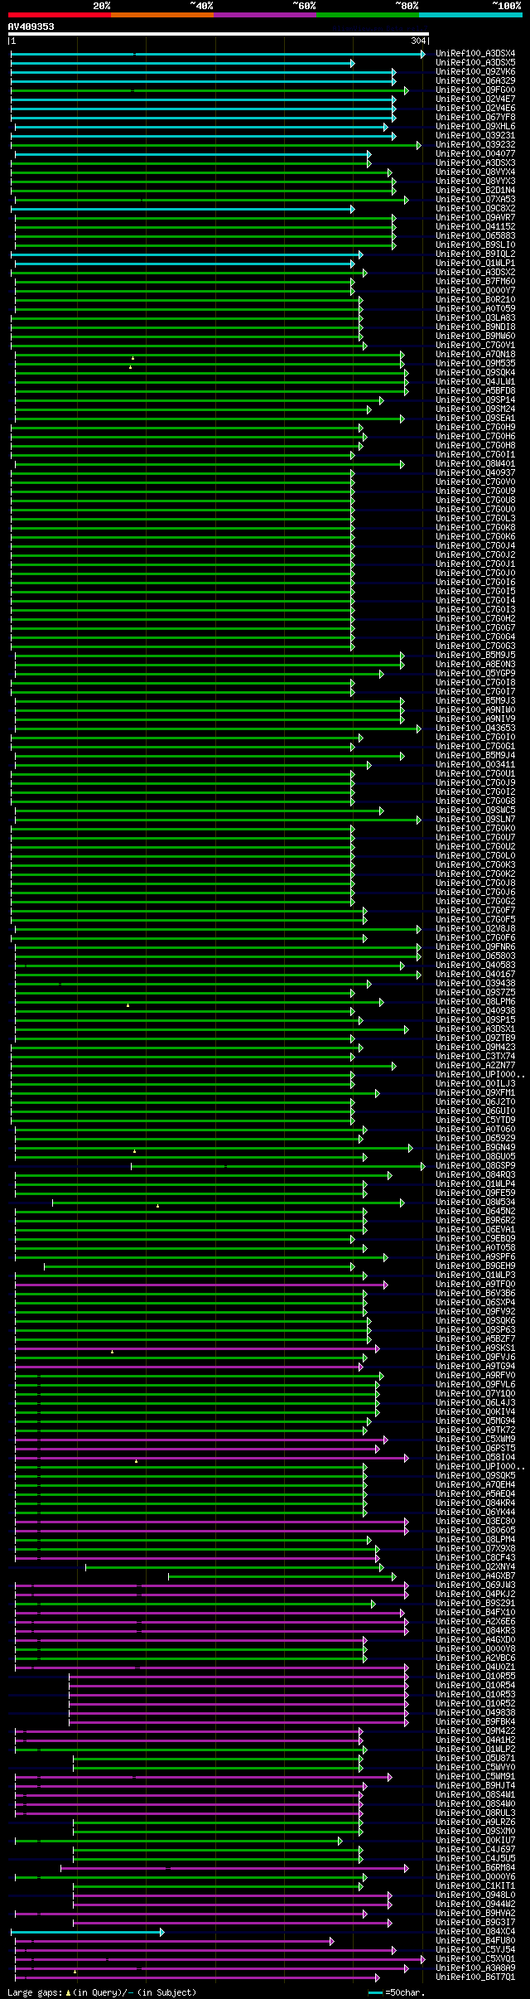Select the label UniRef100_Q8GSP9
The height and width of the screenshot is (1999, 530).
coord(475,1166)
